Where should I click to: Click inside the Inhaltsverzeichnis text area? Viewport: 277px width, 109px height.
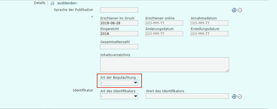pos(164,64)
